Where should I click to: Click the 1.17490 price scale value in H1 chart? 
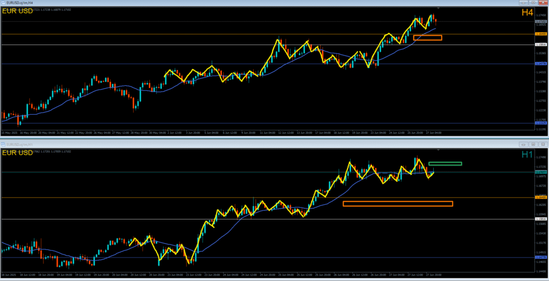point(541,157)
